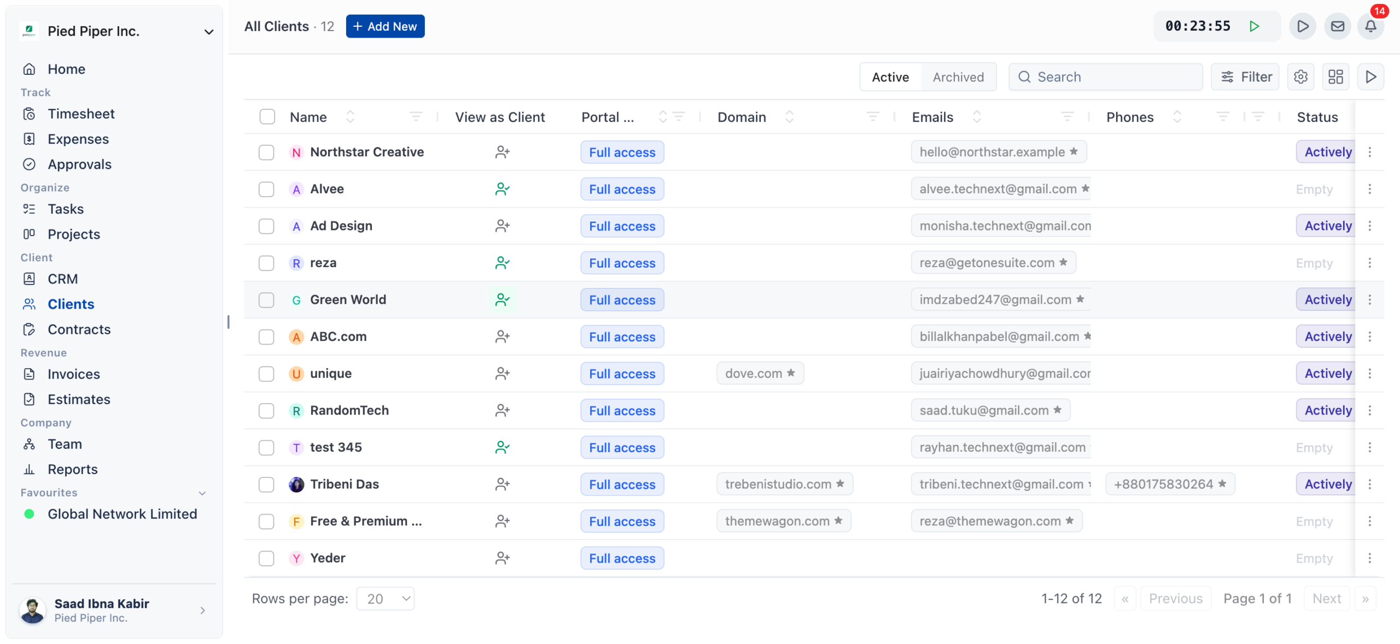View as client for unique

point(502,374)
